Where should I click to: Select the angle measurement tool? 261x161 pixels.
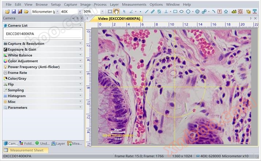(x=131, y=12)
